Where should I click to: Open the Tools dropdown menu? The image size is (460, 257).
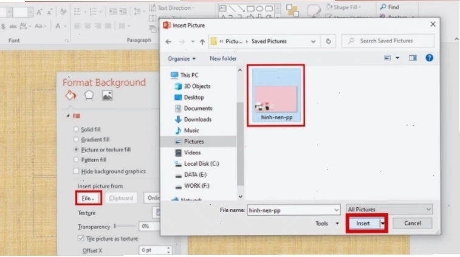coord(327,224)
